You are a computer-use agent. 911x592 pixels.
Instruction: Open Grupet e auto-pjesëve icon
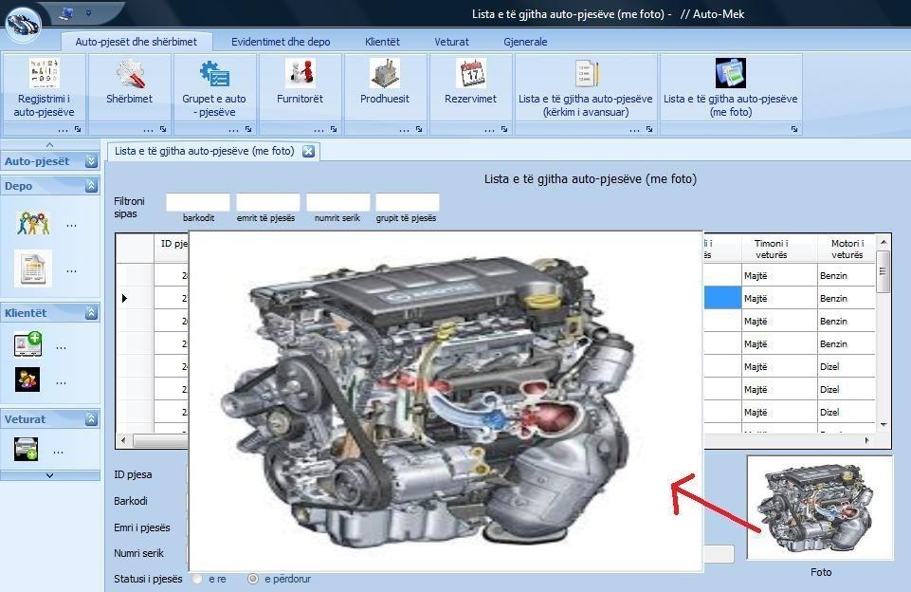[214, 73]
